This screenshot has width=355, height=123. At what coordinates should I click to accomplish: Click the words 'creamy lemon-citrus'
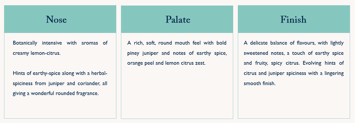coord(37,53)
